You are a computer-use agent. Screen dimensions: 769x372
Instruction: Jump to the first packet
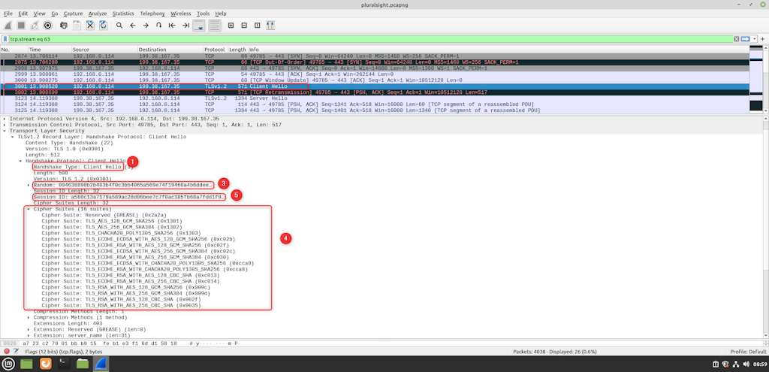172,26
